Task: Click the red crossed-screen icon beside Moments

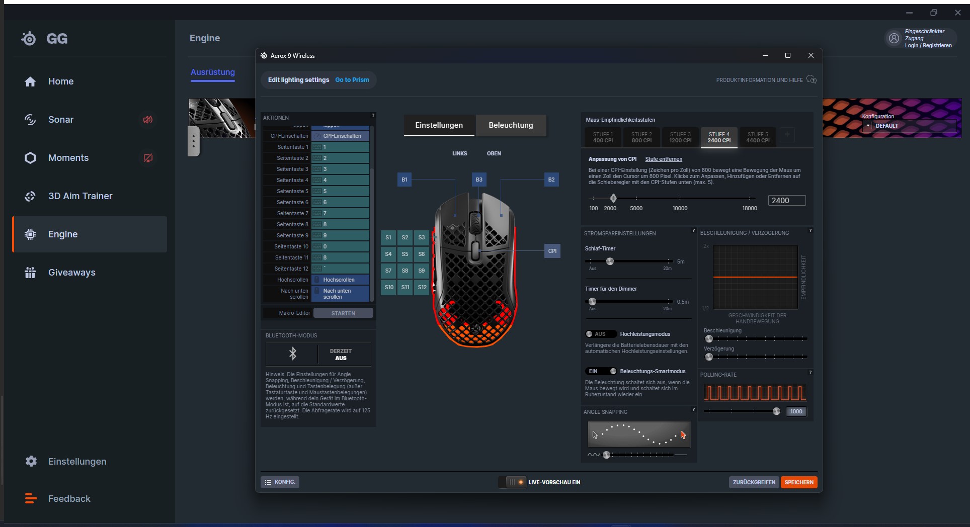Action: click(148, 158)
